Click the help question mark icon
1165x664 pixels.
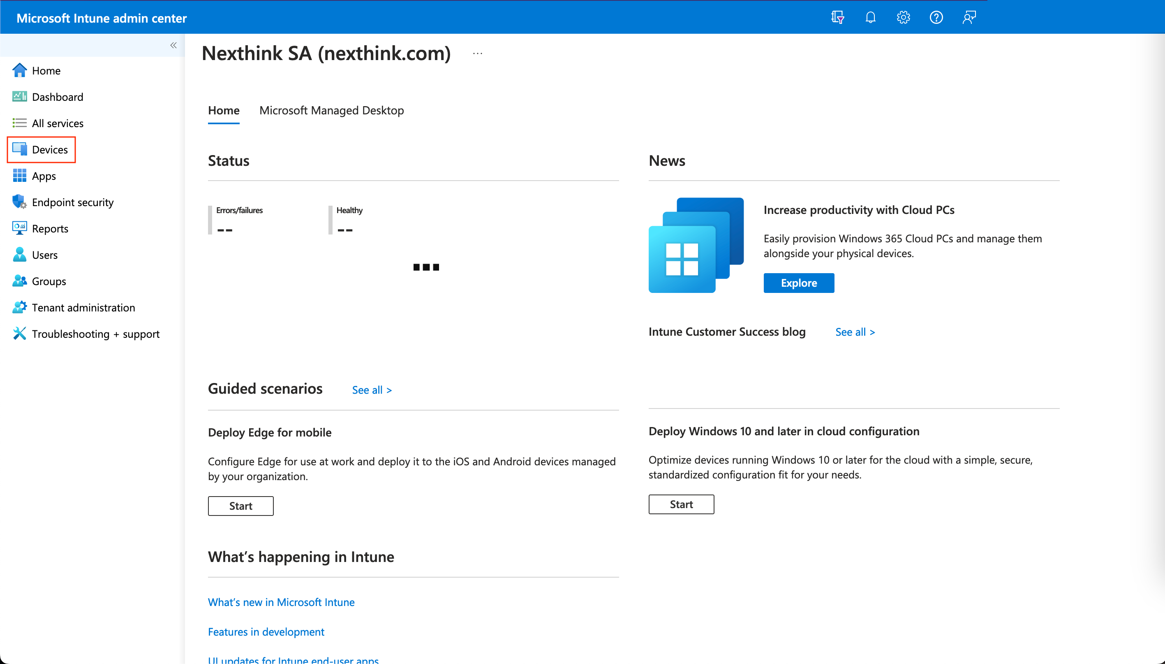[936, 18]
